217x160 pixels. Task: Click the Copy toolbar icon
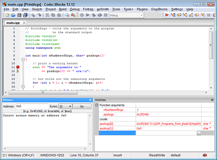point(53,15)
